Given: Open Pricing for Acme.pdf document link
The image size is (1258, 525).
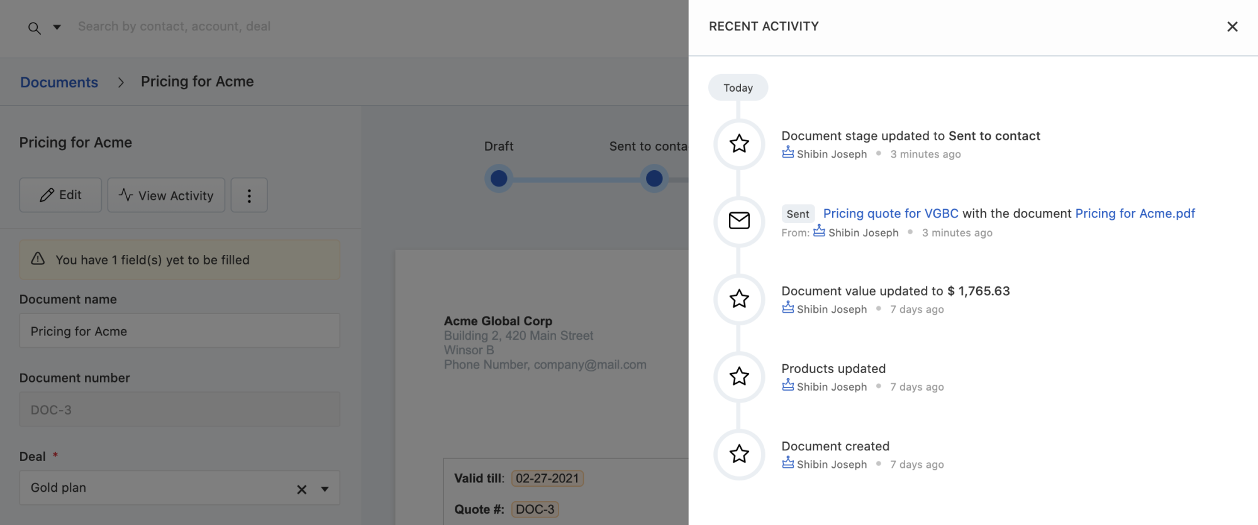Looking at the screenshot, I should tap(1135, 214).
